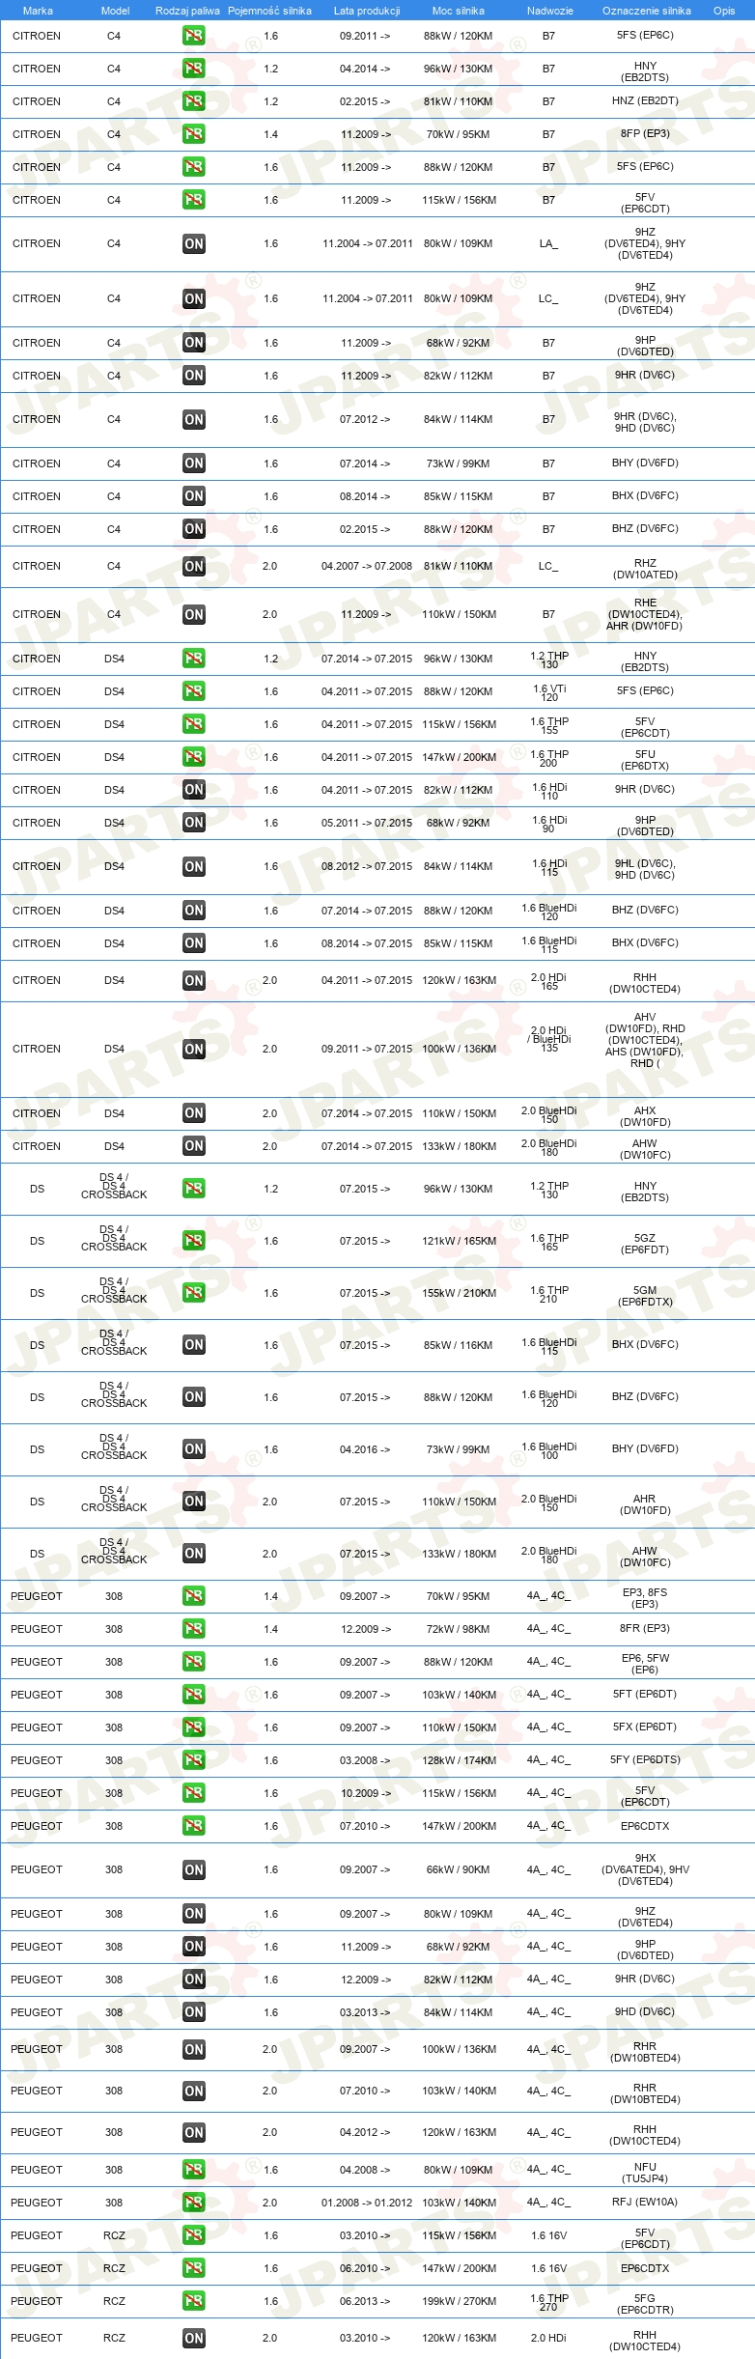This screenshot has width=755, height=2359.
Task: Click PB icon in DS4 1.6 VTi 120 row
Action: pos(193,691)
